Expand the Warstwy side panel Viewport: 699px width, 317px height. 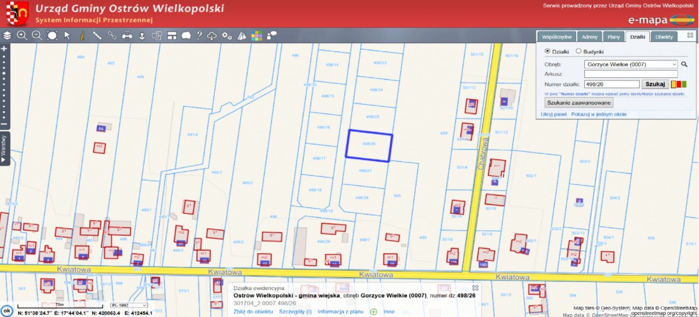pyautogui.click(x=4, y=148)
